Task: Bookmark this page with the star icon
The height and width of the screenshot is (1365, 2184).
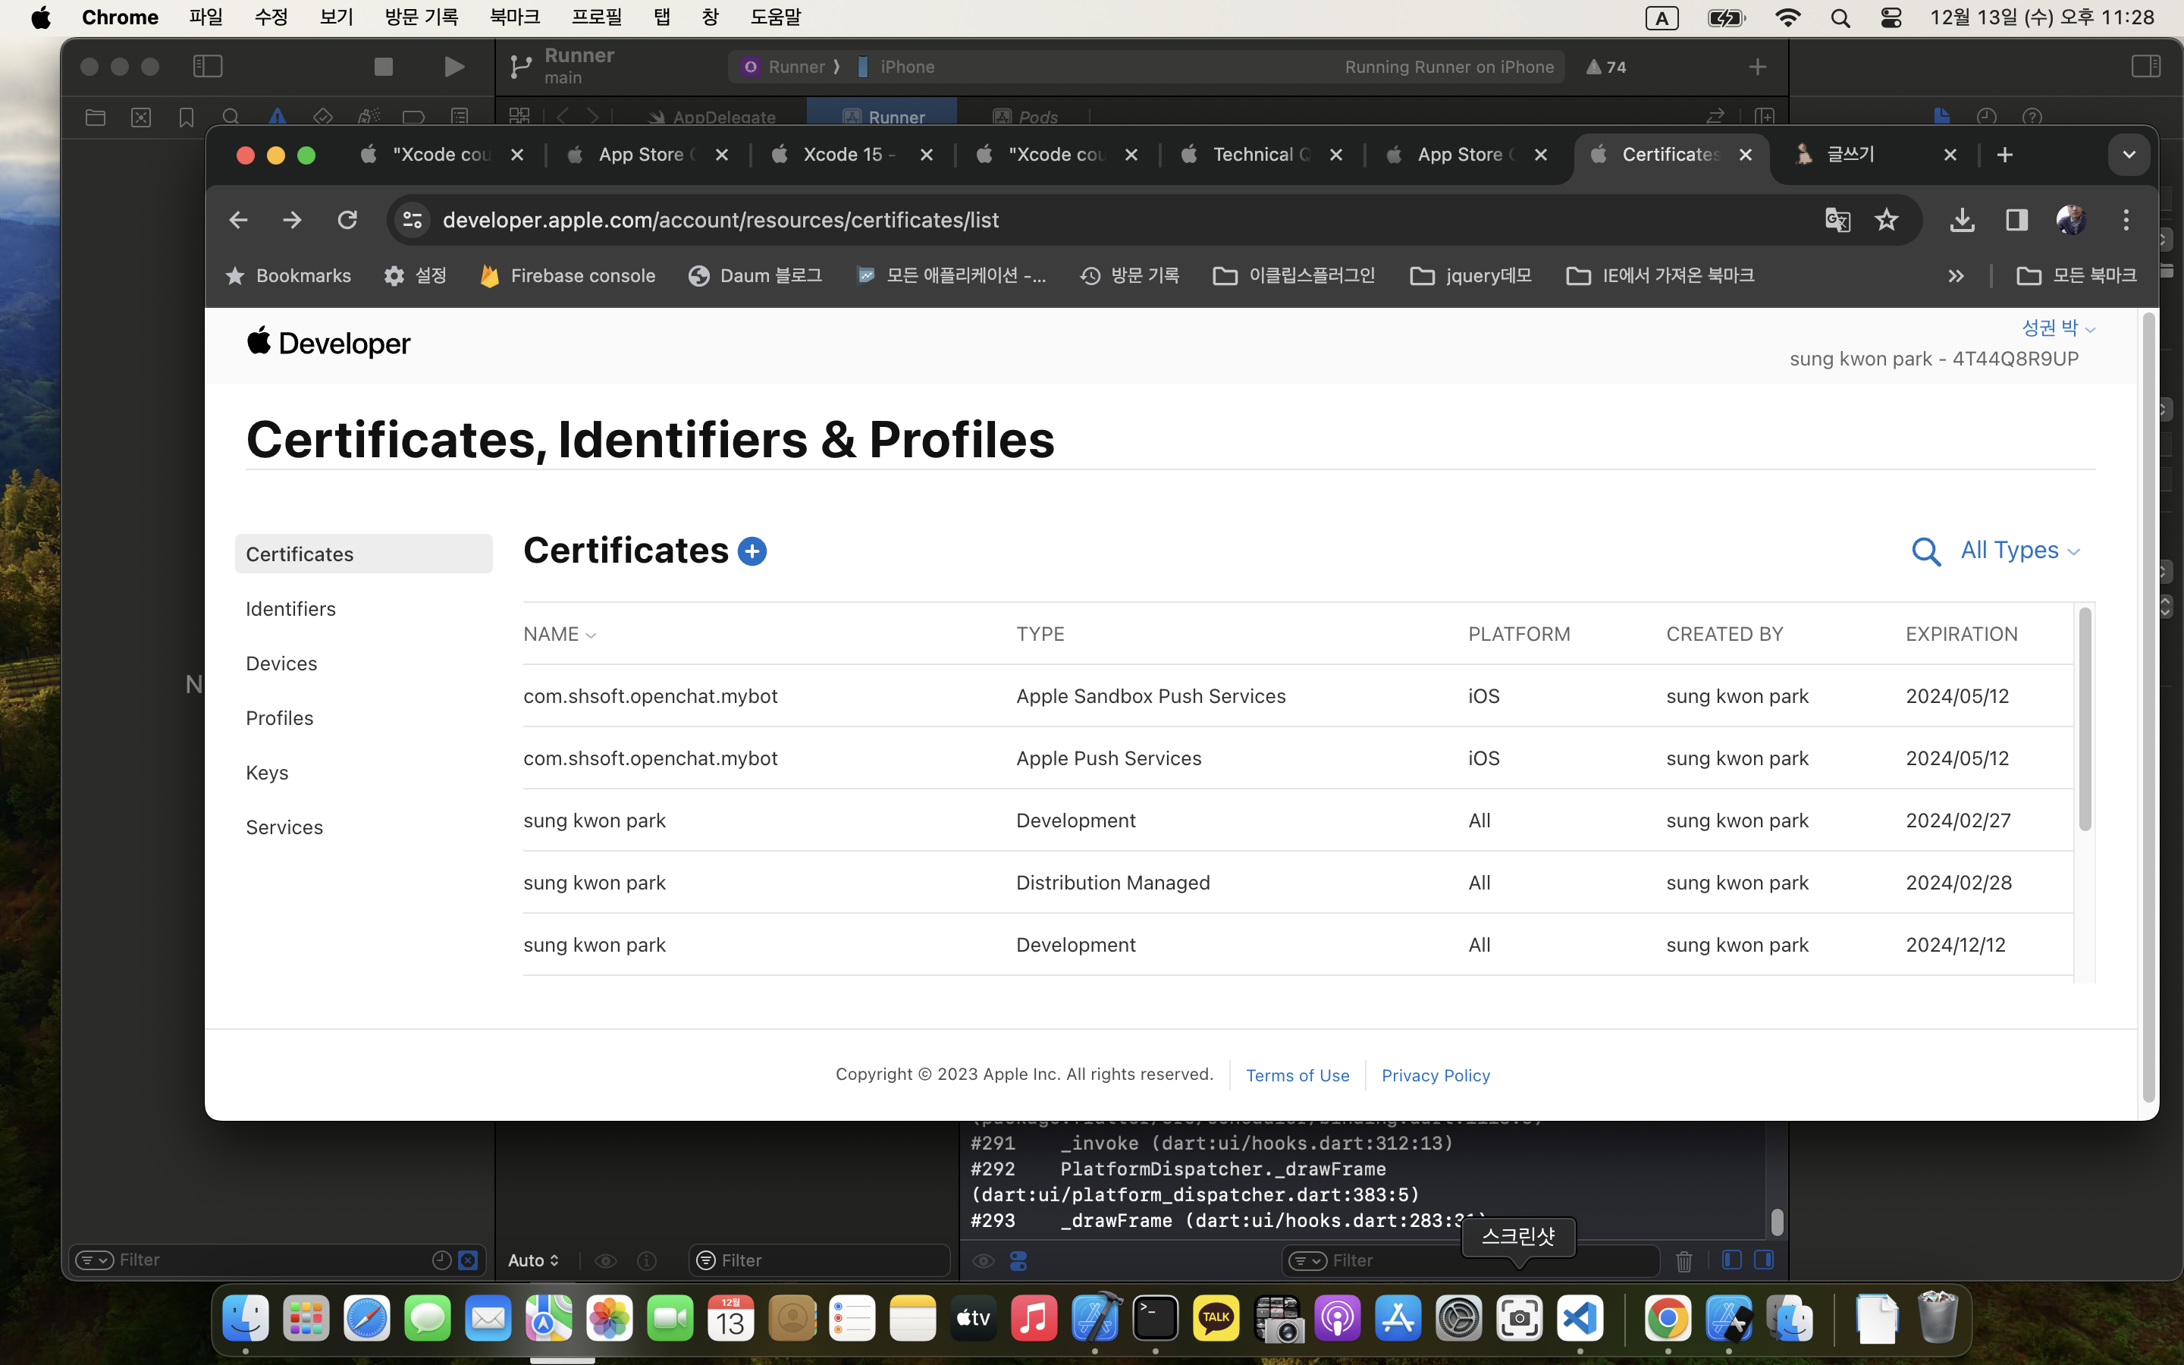Action: (x=1886, y=219)
